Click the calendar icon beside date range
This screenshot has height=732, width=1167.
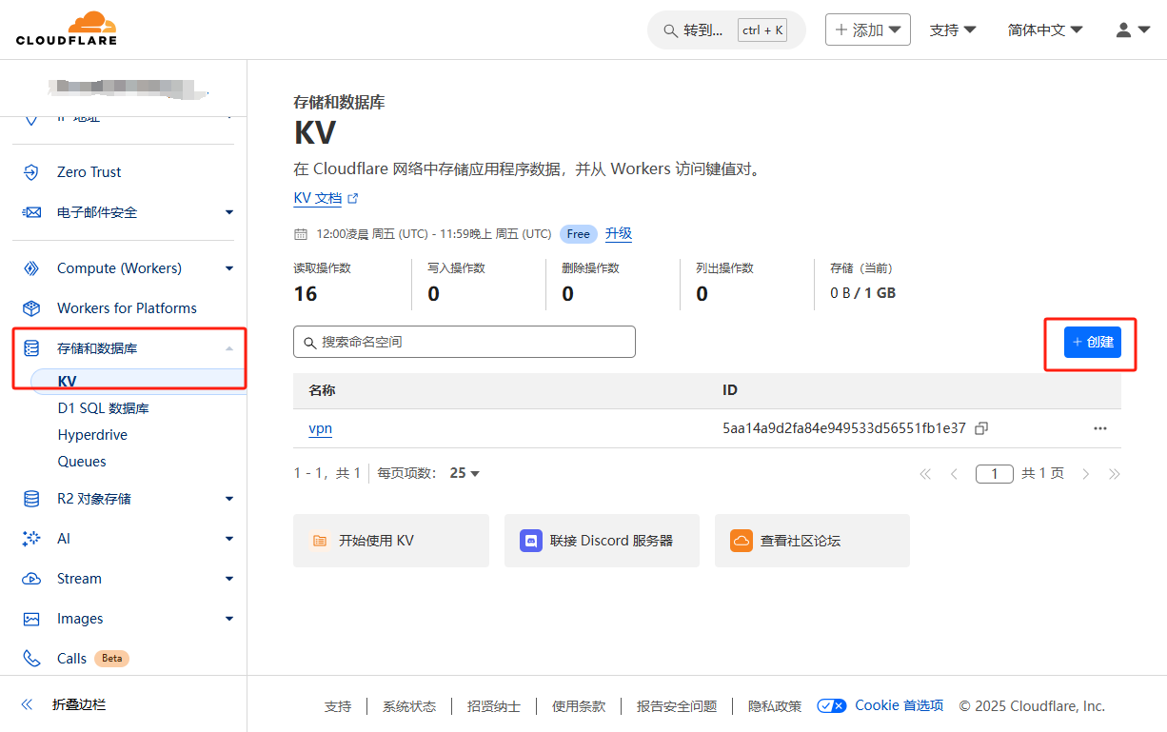[x=301, y=234]
